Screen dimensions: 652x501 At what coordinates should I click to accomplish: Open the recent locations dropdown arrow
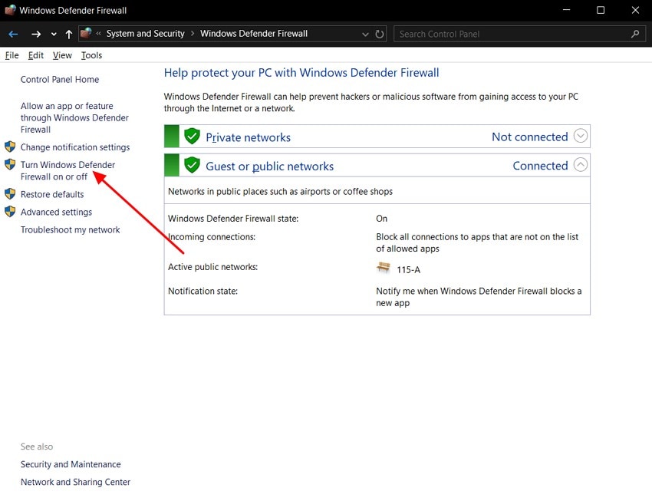(53, 34)
